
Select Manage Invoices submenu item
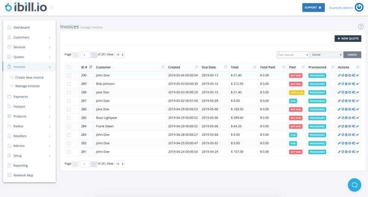28,86
